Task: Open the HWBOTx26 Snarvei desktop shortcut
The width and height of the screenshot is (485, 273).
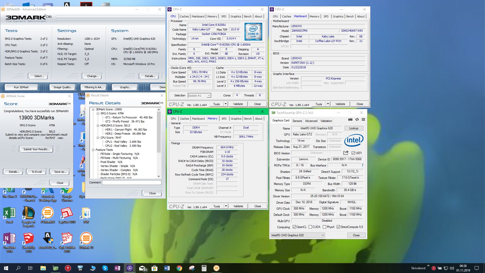Action: tap(29, 194)
